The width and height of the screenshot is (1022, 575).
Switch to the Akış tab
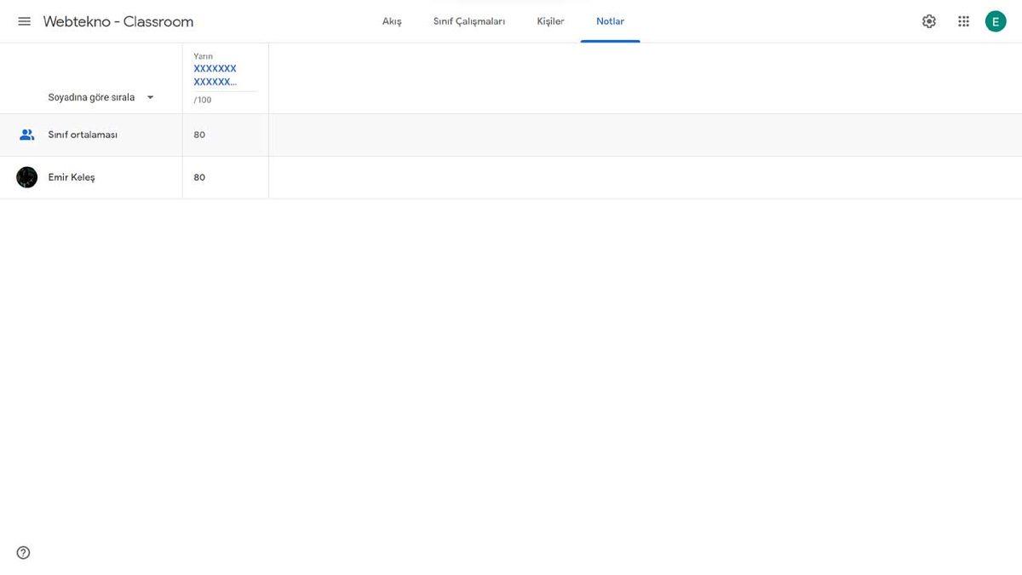coord(392,21)
